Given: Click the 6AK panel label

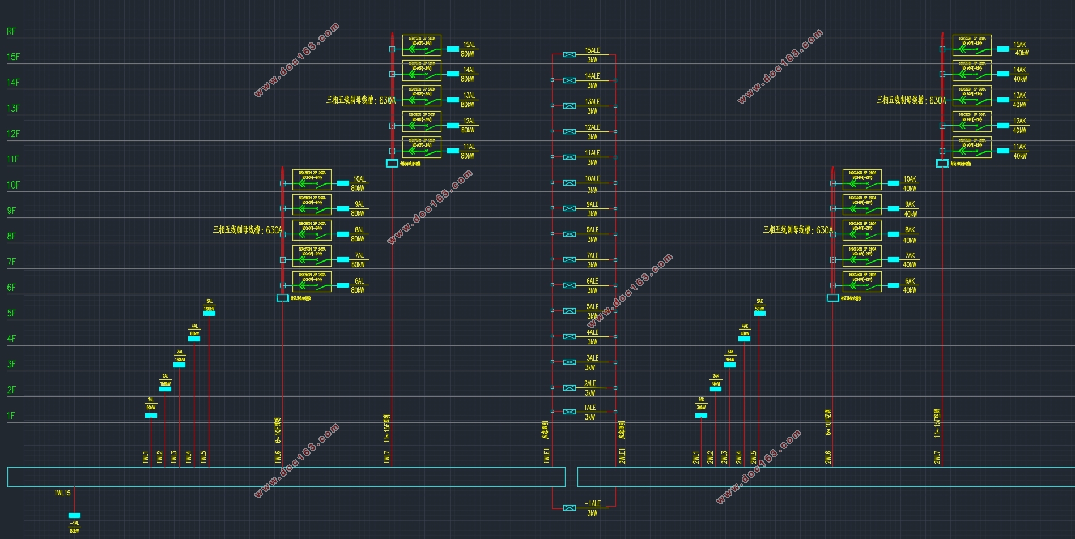Looking at the screenshot, I should pos(910,280).
